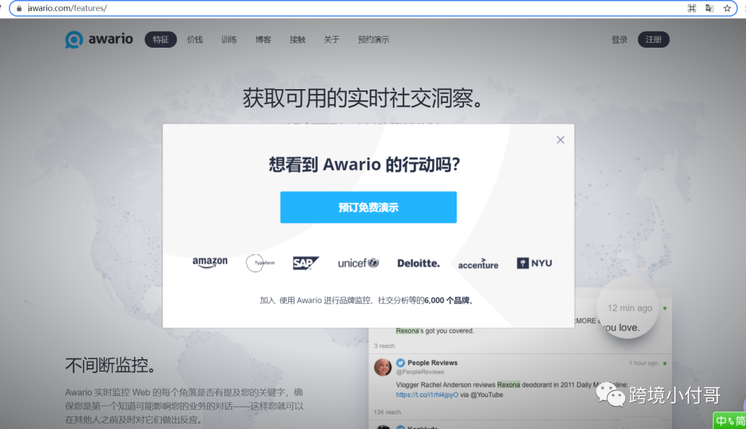Click the 登录 login link

point(620,39)
